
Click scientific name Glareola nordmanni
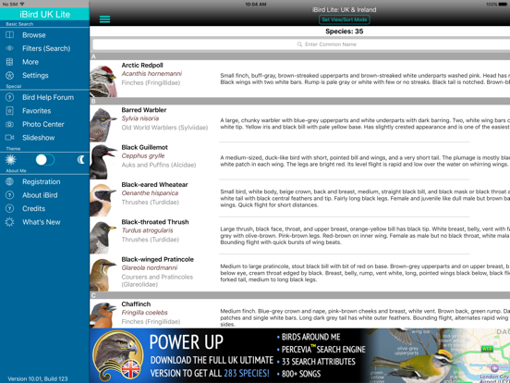click(x=150, y=267)
